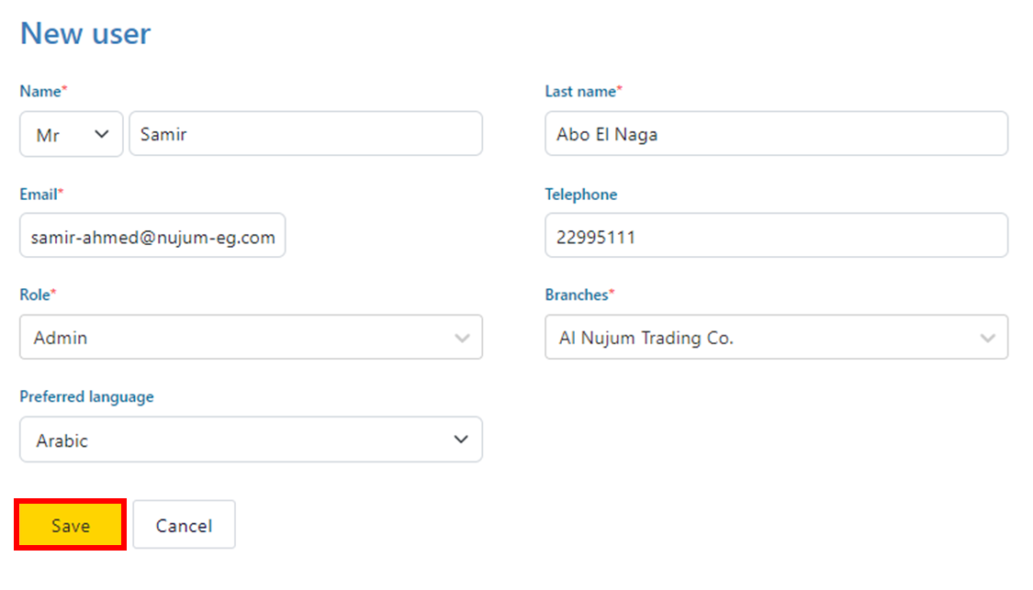
Task: Click the chevron arrow in the Role field
Action: click(462, 339)
